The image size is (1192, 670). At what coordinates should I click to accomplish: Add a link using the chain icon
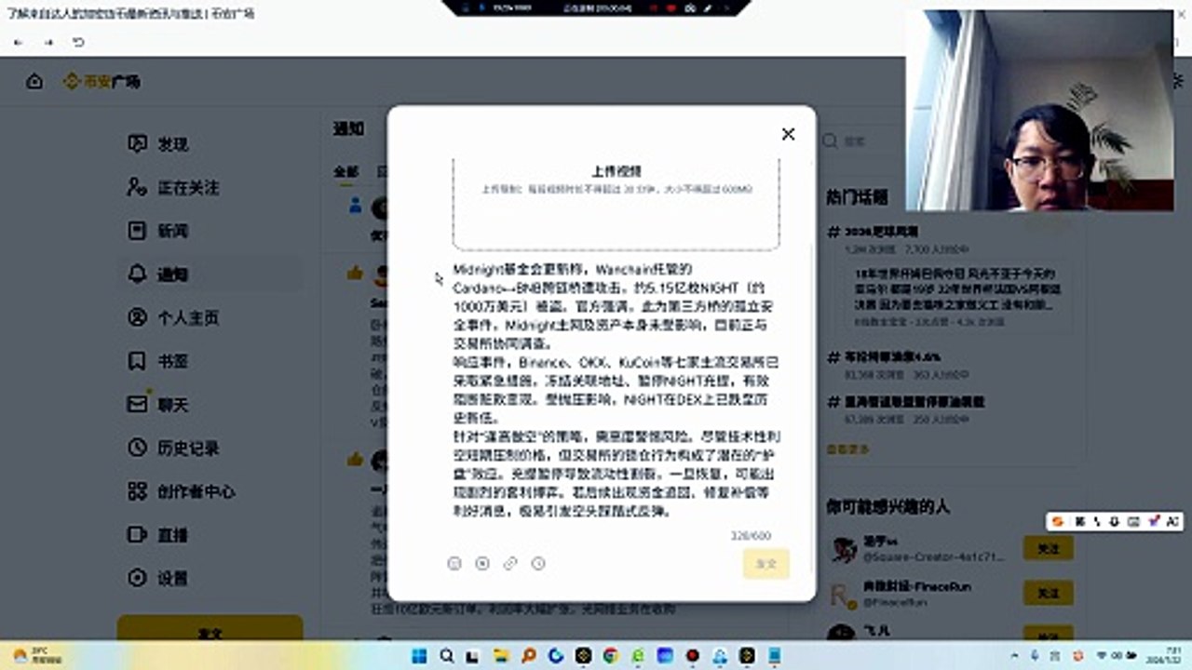click(510, 563)
